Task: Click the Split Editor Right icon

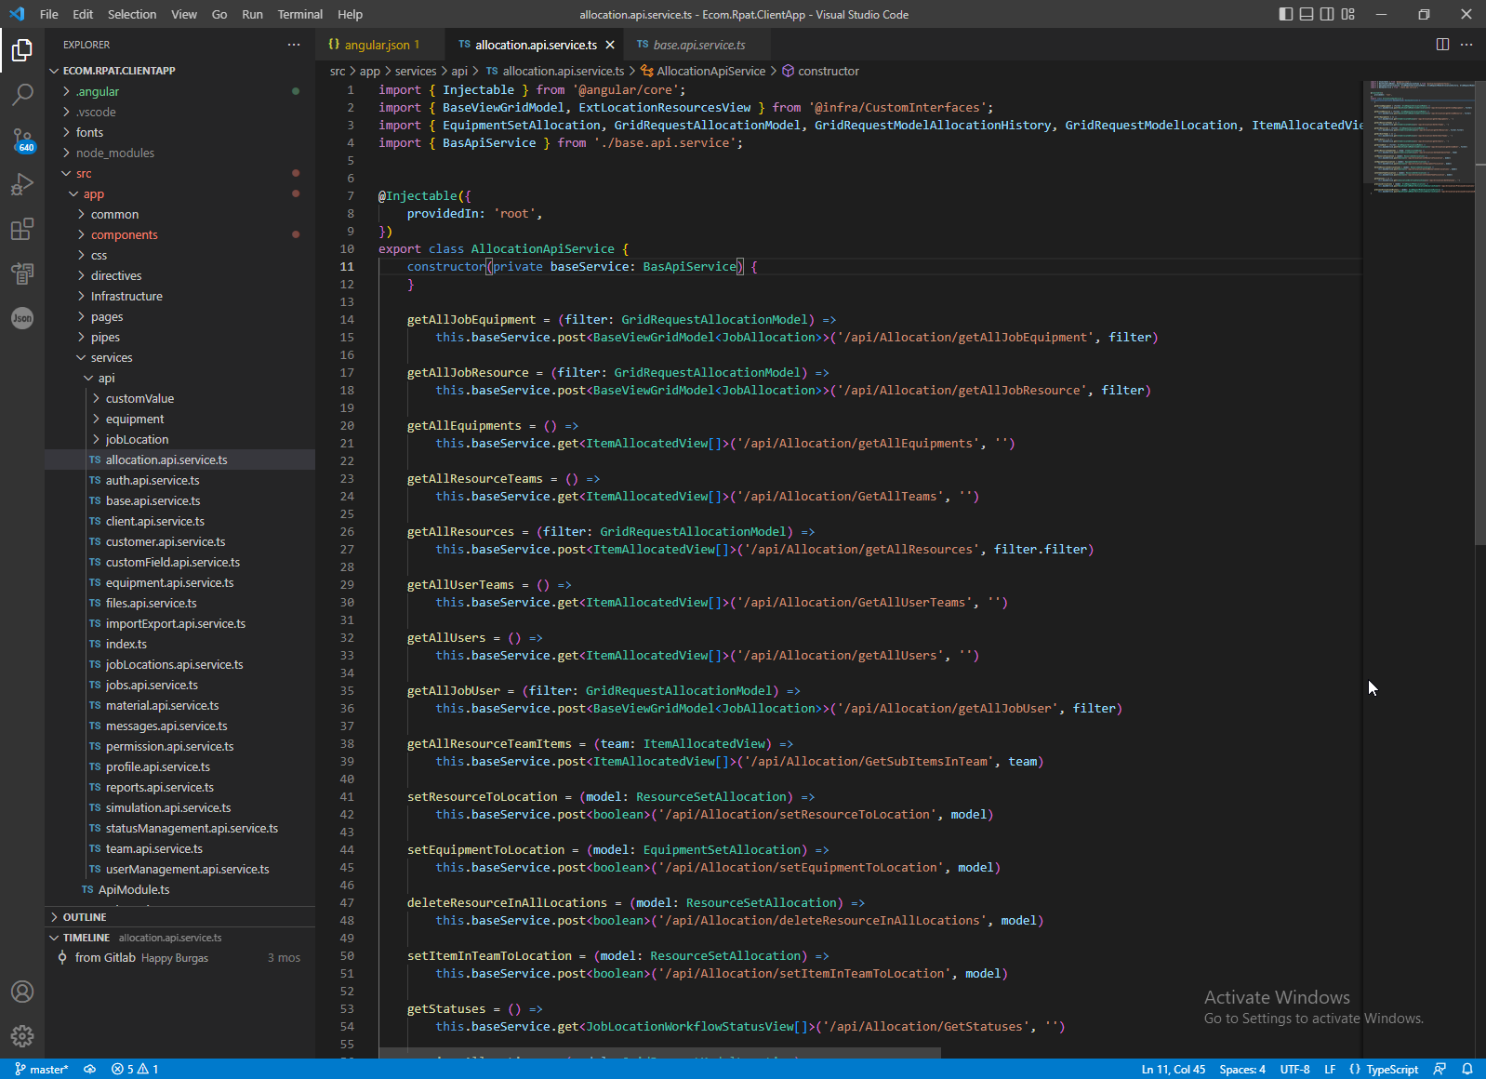Action: pyautogui.click(x=1442, y=45)
